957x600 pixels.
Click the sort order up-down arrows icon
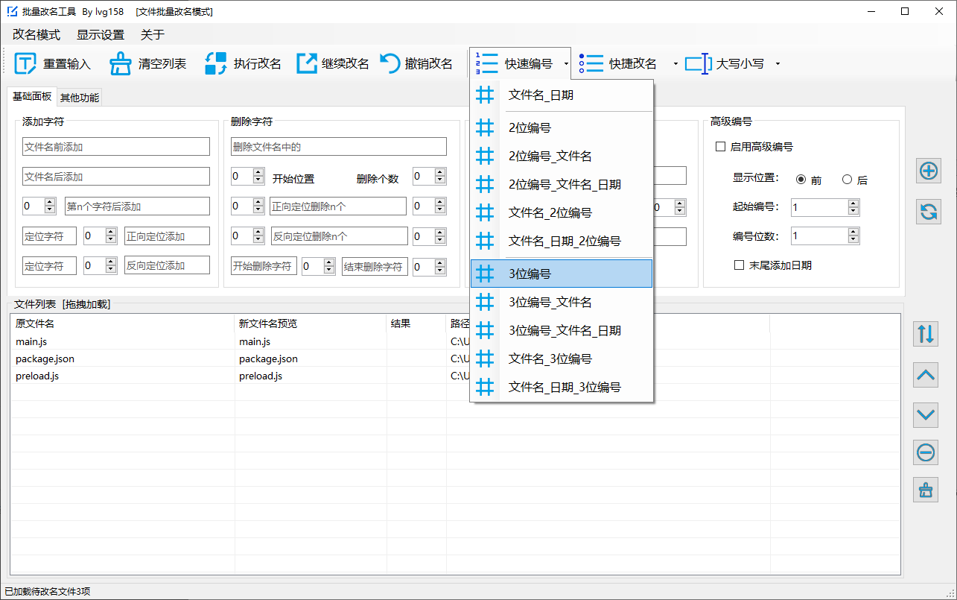926,334
